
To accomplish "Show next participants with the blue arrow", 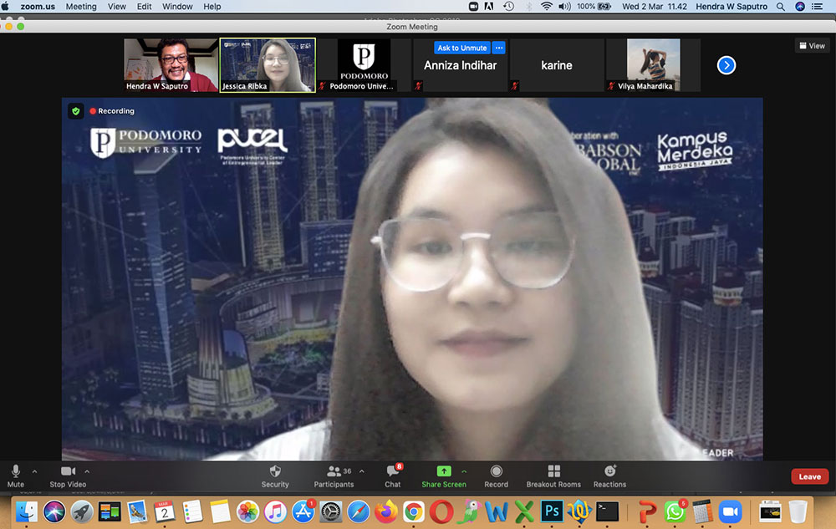I will click(x=726, y=65).
